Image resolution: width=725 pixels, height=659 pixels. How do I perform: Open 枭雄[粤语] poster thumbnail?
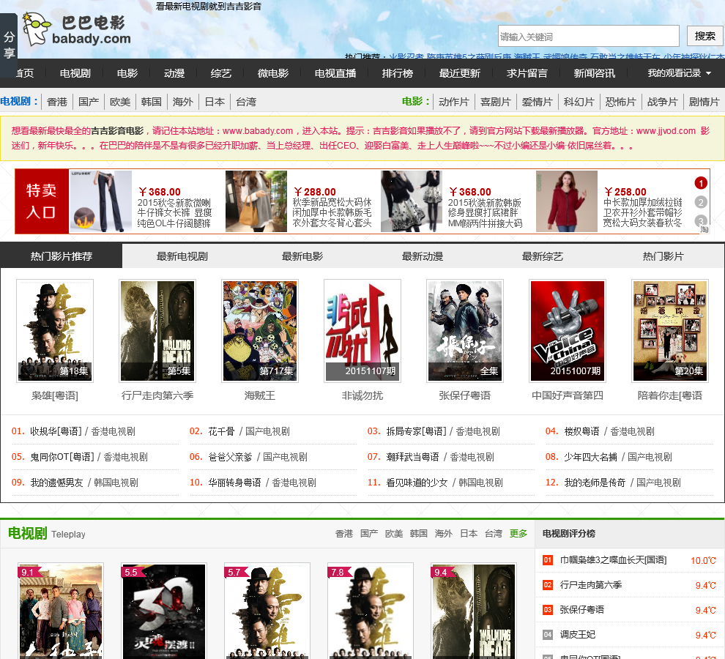(x=55, y=331)
